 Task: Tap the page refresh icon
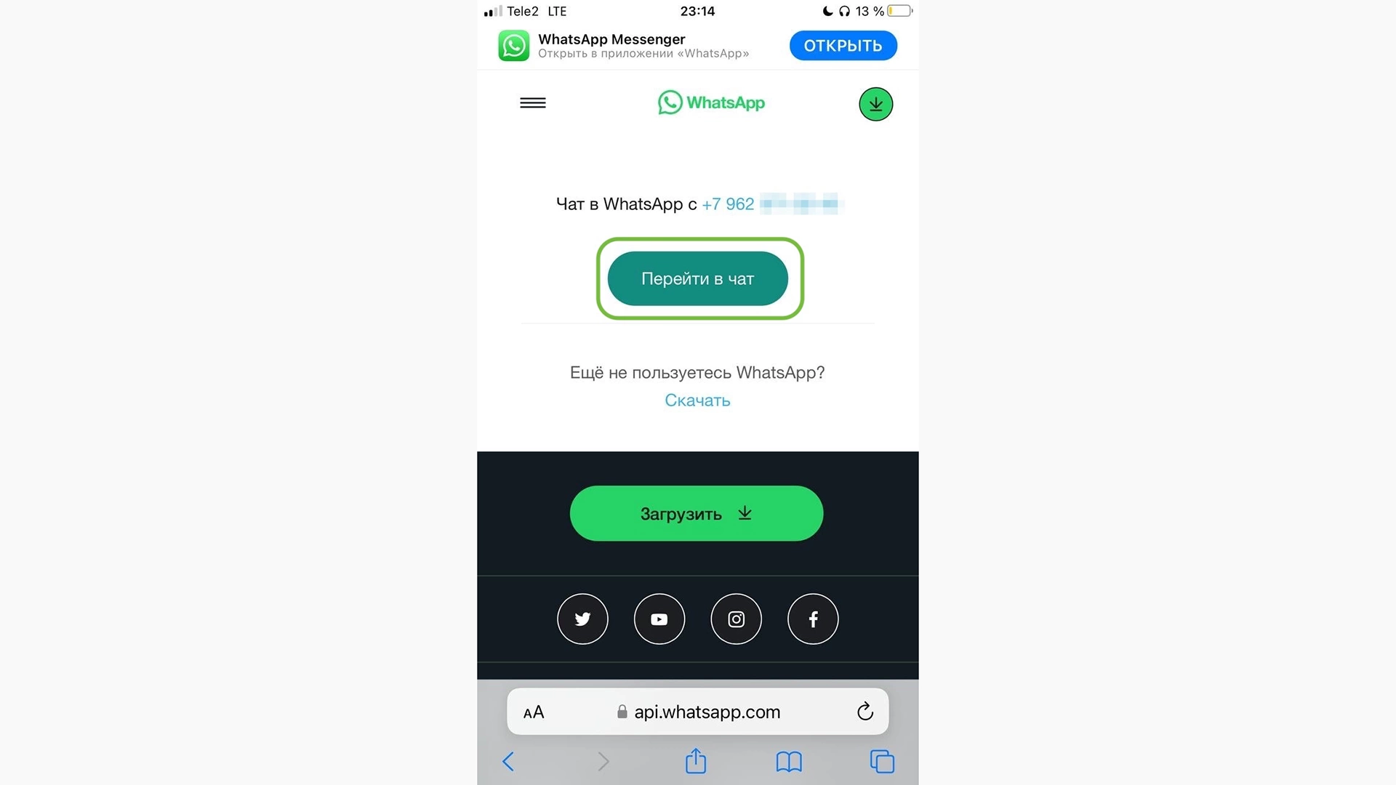tap(864, 711)
